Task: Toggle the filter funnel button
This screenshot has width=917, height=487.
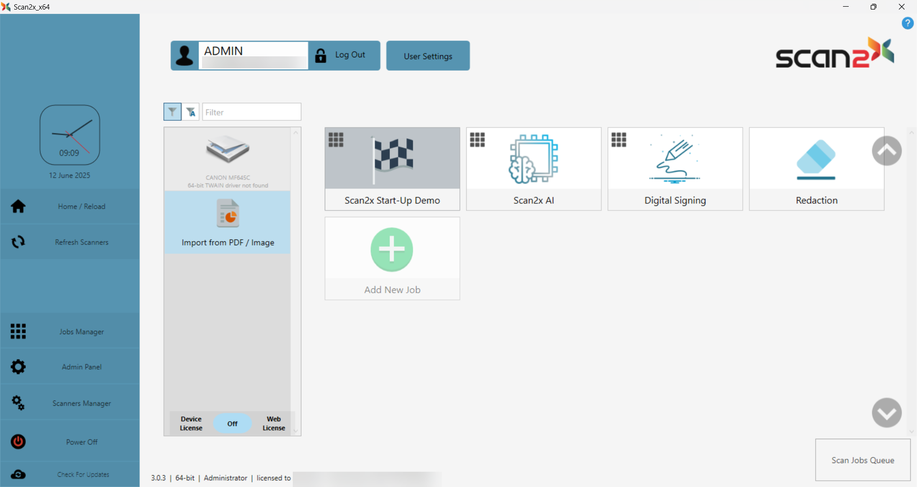Action: [x=172, y=112]
